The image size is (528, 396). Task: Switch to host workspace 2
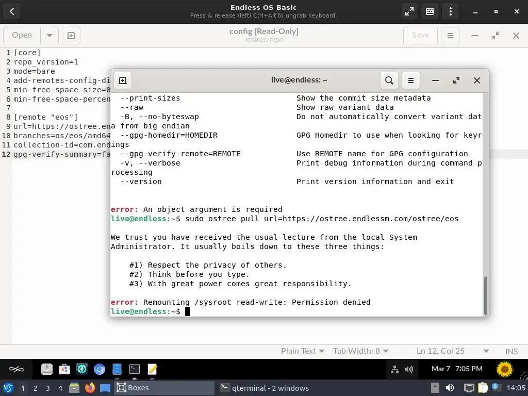pos(36,388)
